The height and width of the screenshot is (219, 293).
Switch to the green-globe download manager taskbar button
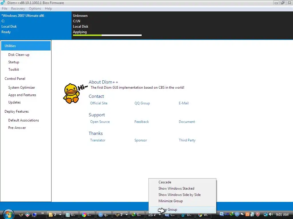pyautogui.click(x=137, y=215)
